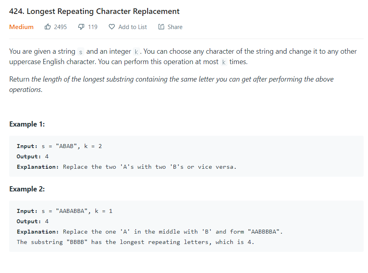
Task: Click the Medium difficulty badge
Action: [21, 27]
